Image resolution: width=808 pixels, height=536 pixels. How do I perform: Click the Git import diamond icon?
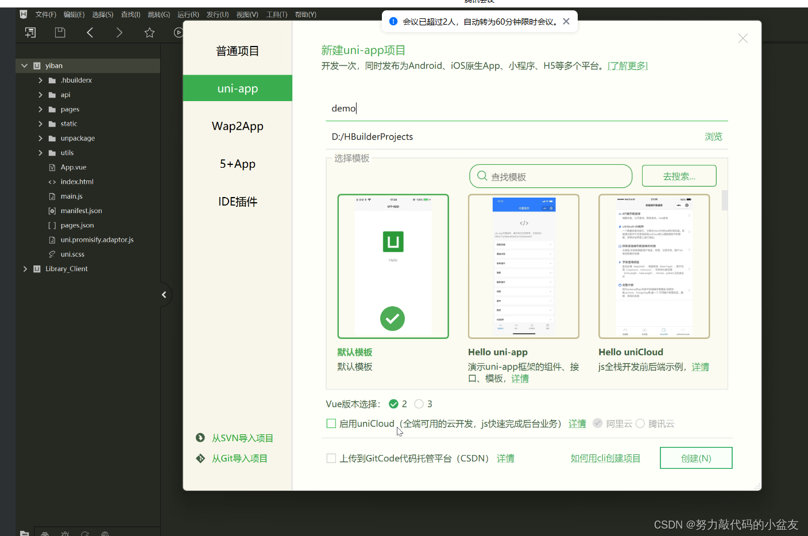(x=200, y=458)
